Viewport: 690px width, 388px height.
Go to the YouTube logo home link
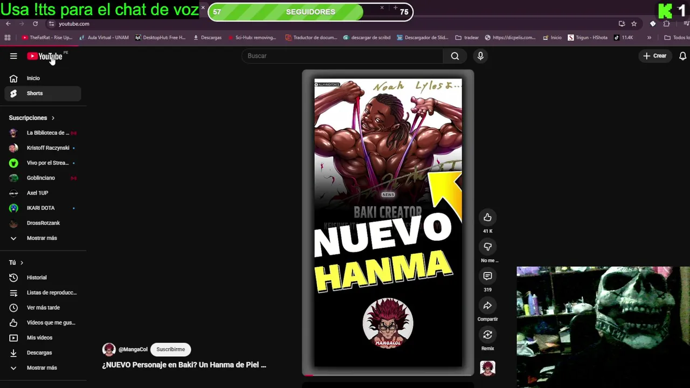point(45,56)
